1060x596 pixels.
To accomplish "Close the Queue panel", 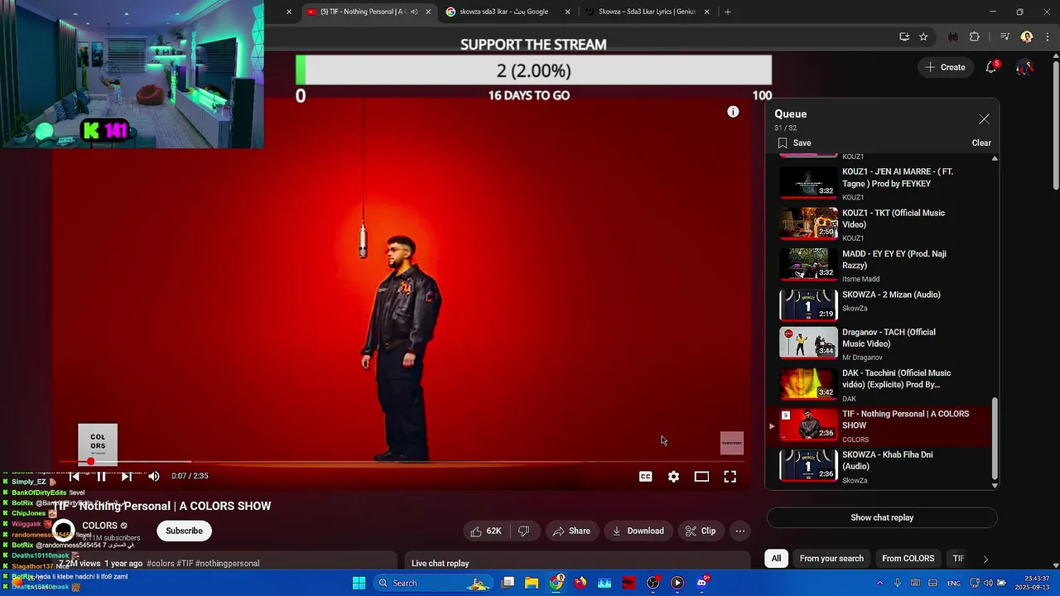I will pos(984,119).
